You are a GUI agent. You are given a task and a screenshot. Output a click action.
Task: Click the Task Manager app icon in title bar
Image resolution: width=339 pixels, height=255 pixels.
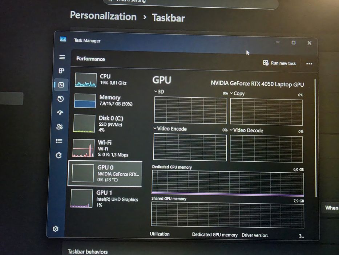(63, 39)
